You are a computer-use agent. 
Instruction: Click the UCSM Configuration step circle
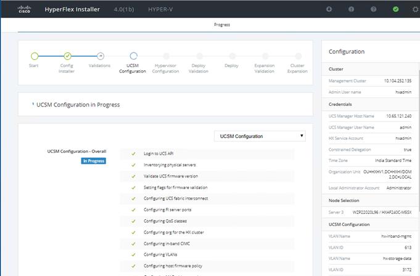(133, 56)
